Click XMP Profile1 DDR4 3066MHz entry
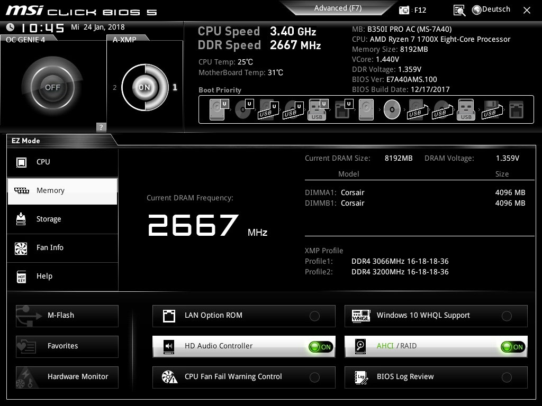542x406 pixels. (400, 261)
